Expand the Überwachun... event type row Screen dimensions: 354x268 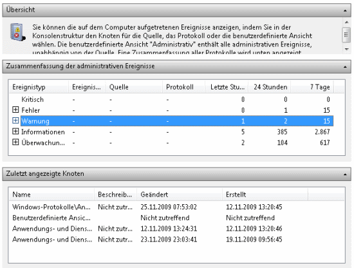[15, 142]
